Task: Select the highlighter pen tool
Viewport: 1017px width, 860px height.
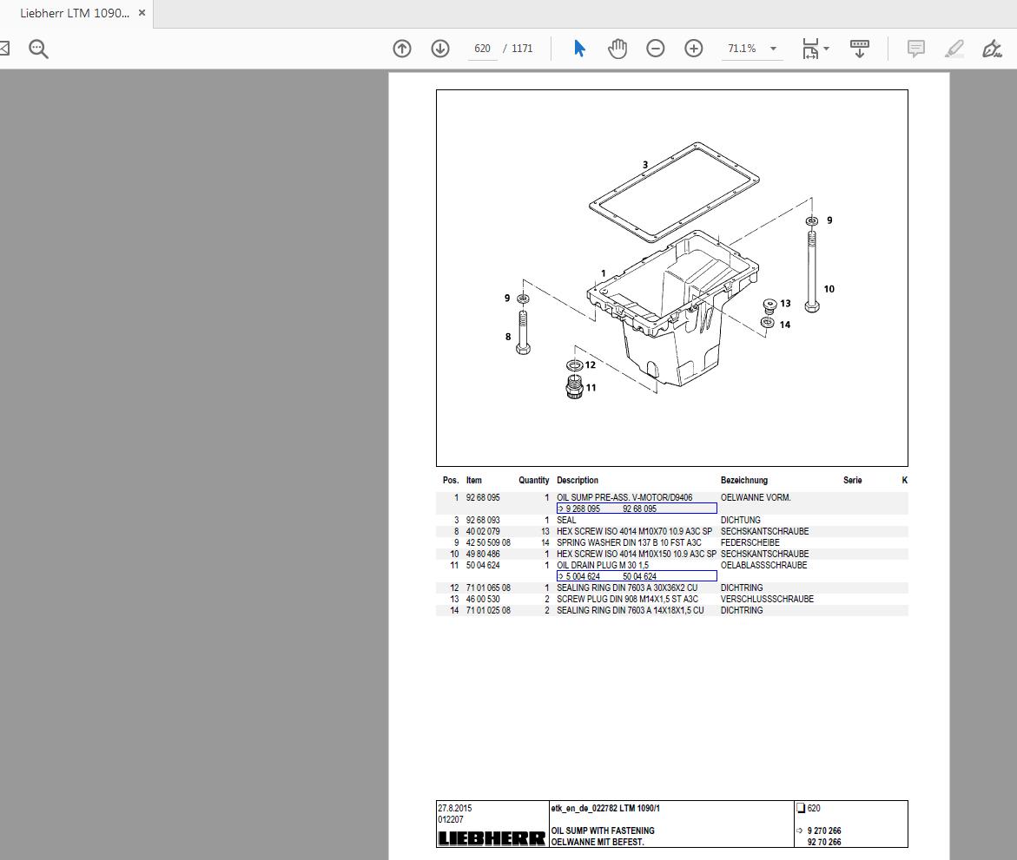Action: coord(954,49)
